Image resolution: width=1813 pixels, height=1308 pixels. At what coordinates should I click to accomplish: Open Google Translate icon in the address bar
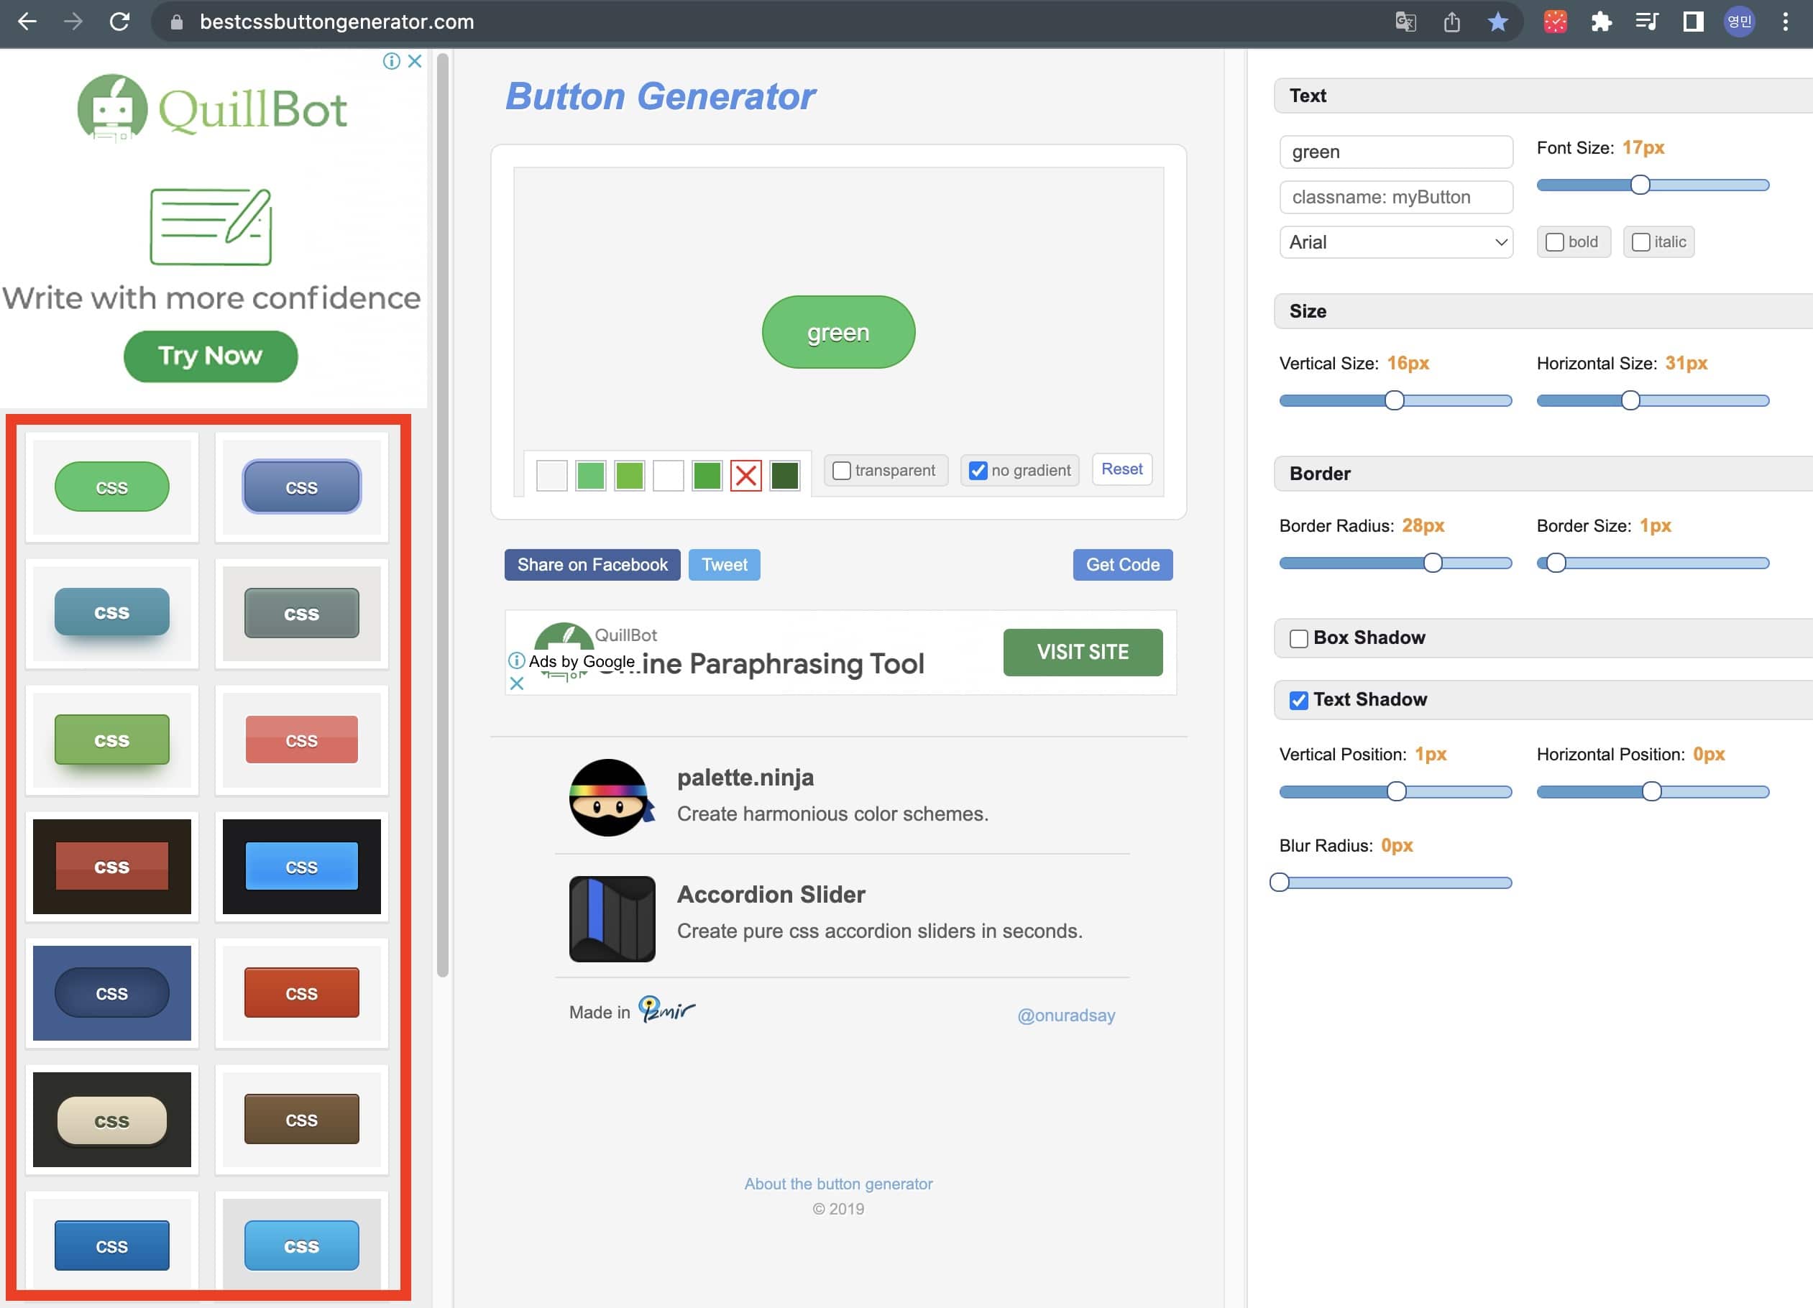pos(1405,22)
